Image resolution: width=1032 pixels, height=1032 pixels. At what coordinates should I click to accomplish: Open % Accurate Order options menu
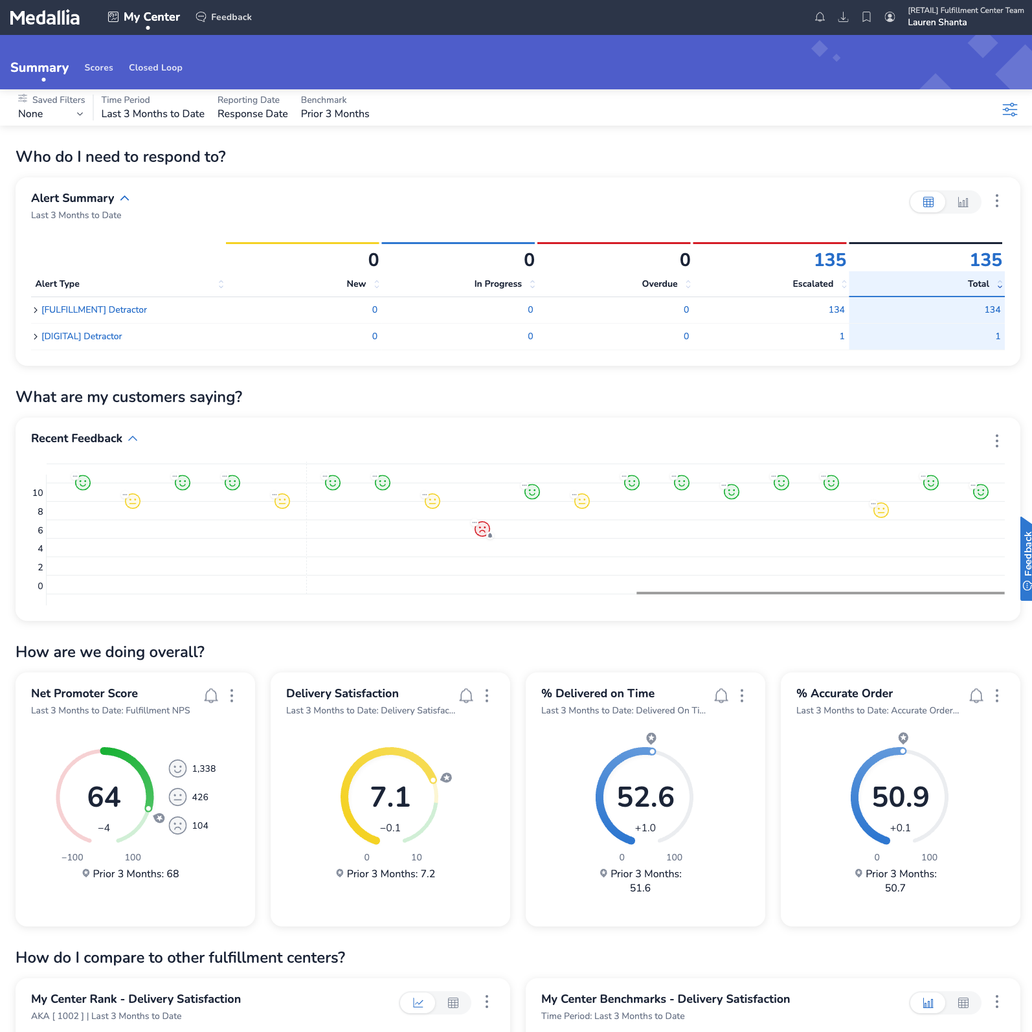point(996,695)
